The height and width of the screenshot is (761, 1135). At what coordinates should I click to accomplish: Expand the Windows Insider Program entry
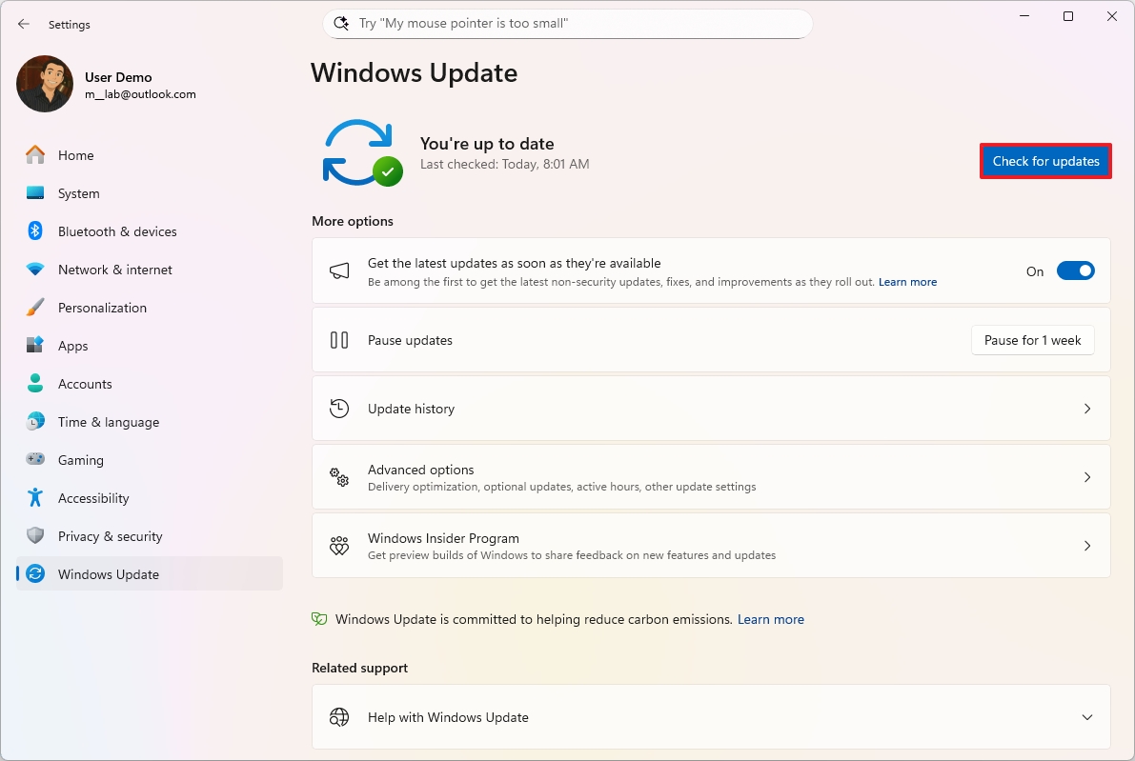(x=1086, y=545)
